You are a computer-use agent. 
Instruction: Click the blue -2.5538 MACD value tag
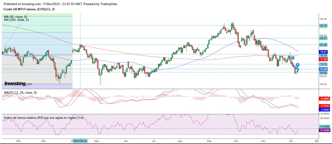(323, 109)
